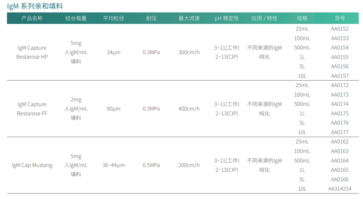The height and width of the screenshot is (199, 363).
Task: Select catalog number AA0172
Action: click(x=340, y=85)
